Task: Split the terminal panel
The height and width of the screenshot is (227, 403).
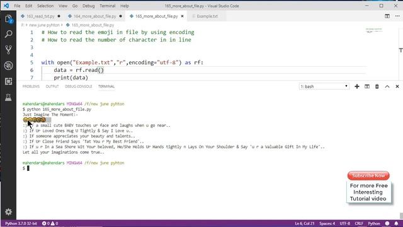Action: (367, 86)
